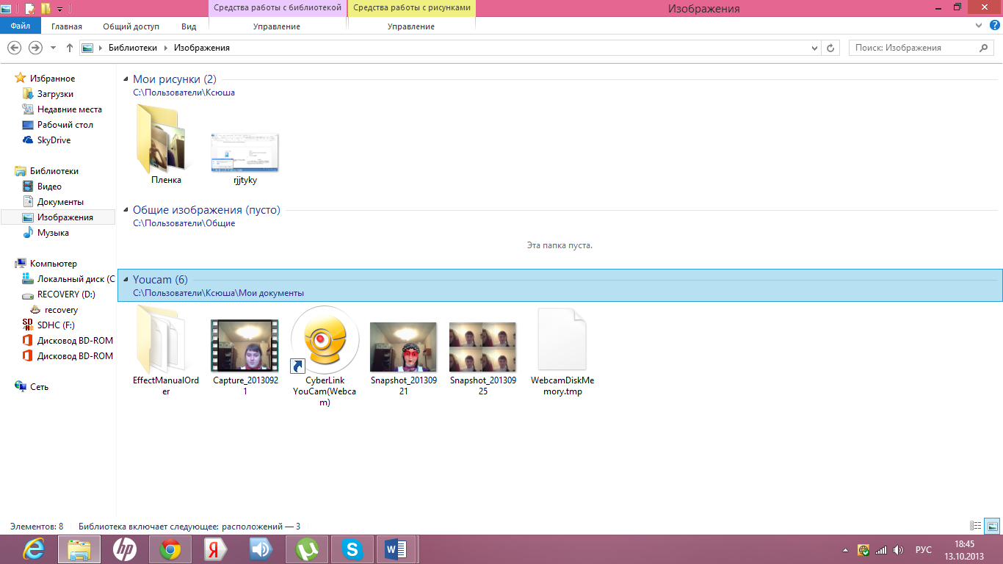The width and height of the screenshot is (1003, 564).
Task: Select the WebcamDiskMemory.tmp file
Action: coord(562,352)
